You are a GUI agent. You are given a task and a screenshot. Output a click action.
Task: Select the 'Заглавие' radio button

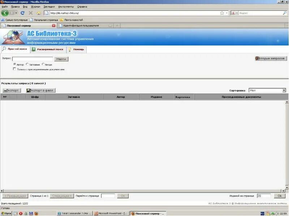coord(27,64)
